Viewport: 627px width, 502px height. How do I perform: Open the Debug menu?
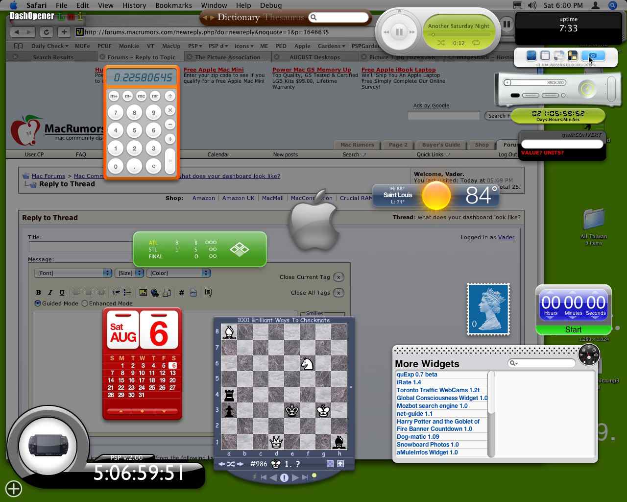tap(271, 5)
